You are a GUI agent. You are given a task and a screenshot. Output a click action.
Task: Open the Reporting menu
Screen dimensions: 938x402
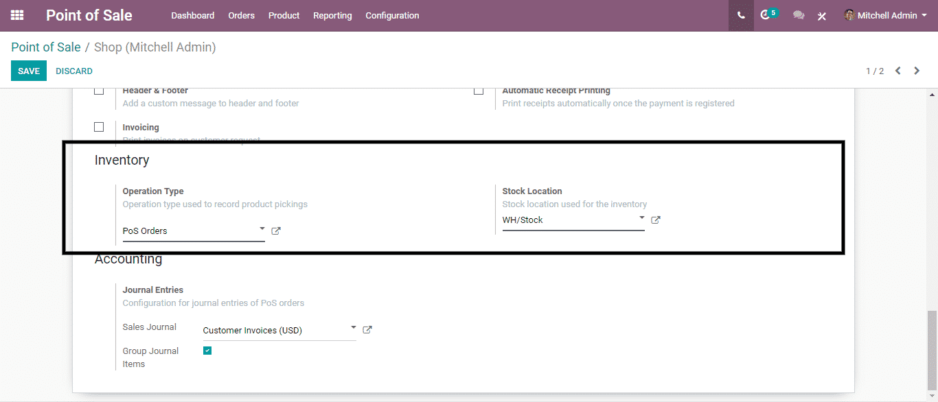pos(332,15)
